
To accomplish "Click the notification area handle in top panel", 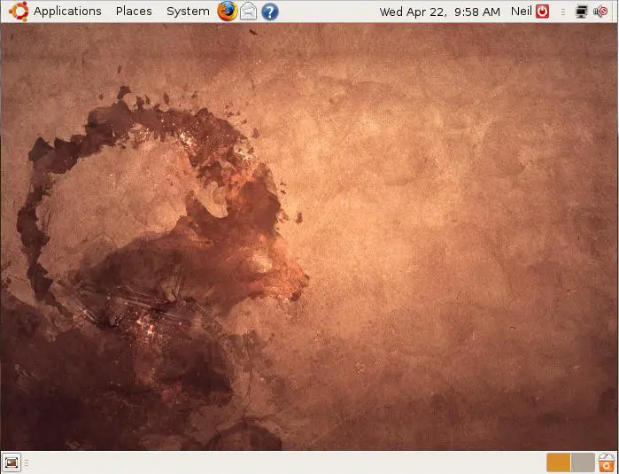I will pyautogui.click(x=563, y=12).
